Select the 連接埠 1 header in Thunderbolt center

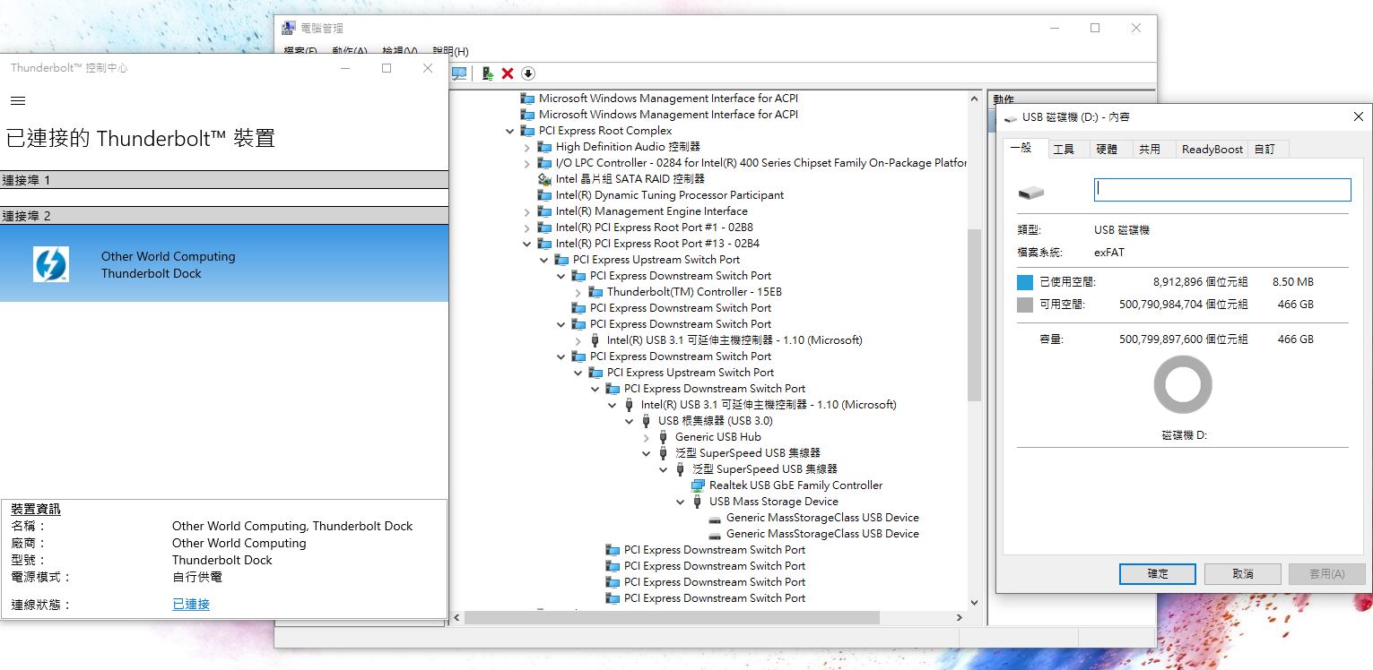click(x=224, y=180)
